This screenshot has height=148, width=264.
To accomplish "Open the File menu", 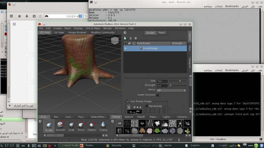I will tap(41, 28).
